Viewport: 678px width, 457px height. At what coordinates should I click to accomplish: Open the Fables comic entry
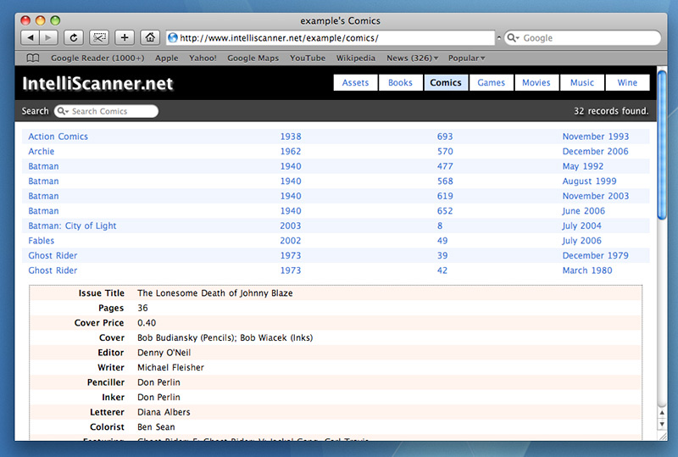41,241
